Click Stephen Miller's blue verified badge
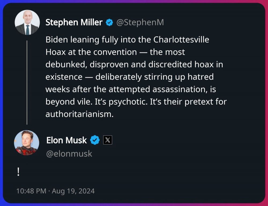 click(109, 23)
